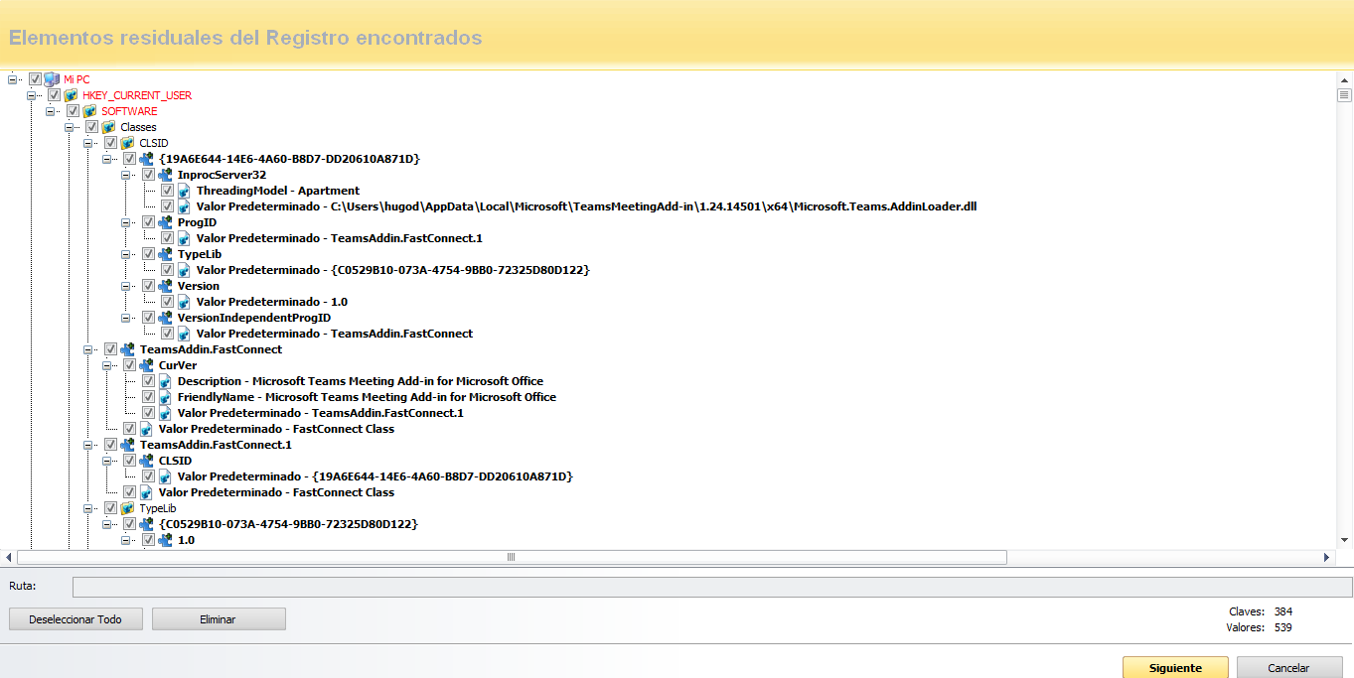This screenshot has height=678, width=1354.
Task: Click the SOFTWARE key folder icon
Action: (x=90, y=111)
